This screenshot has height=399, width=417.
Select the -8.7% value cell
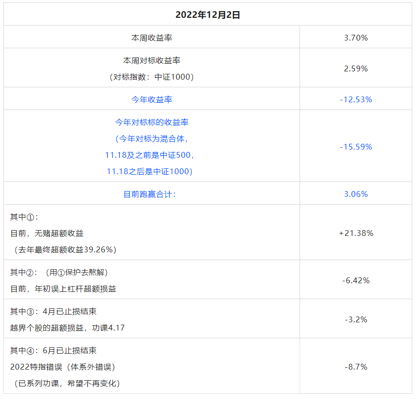point(356,367)
